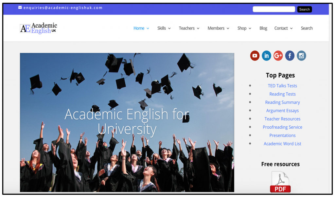335x197 pixels.
Task: Click the Instagram icon
Action: click(301, 56)
